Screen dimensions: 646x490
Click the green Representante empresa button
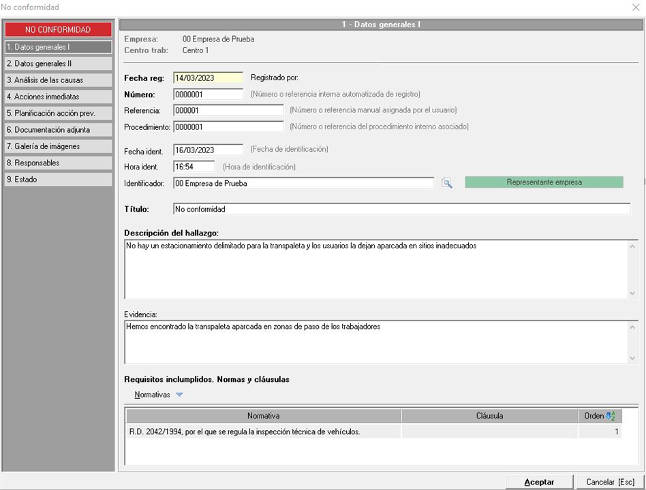click(544, 182)
